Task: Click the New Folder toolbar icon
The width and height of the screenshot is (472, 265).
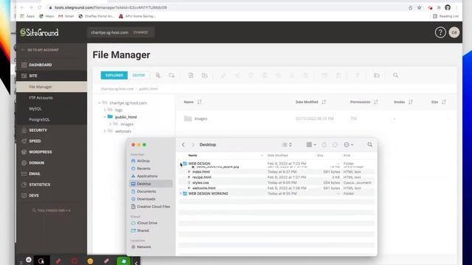Action: click(171, 75)
